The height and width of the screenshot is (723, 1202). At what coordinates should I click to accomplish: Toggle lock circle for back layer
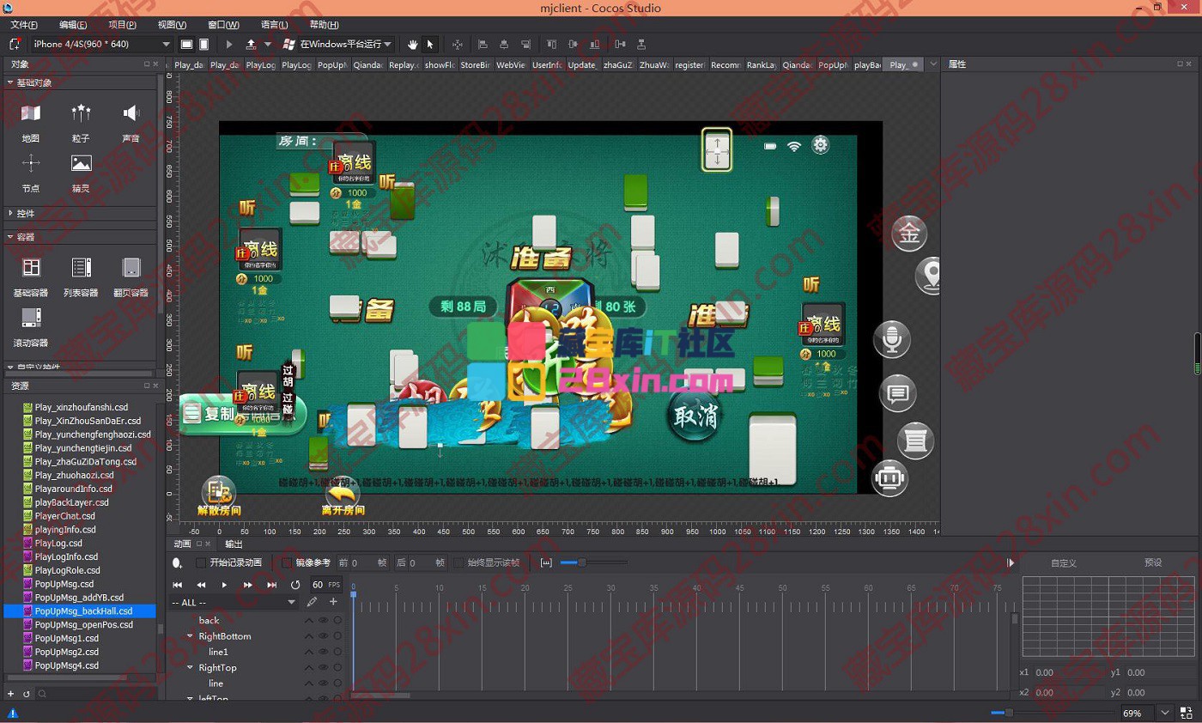(x=337, y=620)
